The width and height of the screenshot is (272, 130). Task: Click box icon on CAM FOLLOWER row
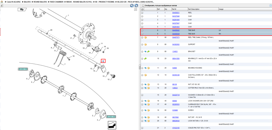coord(145,75)
